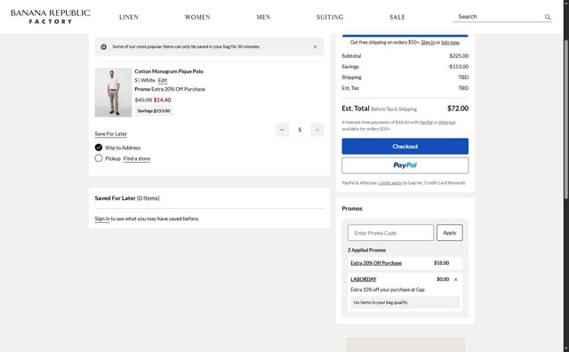569x352 pixels.
Task: Click the page vertical scrollbar
Action: pyautogui.click(x=566, y=120)
